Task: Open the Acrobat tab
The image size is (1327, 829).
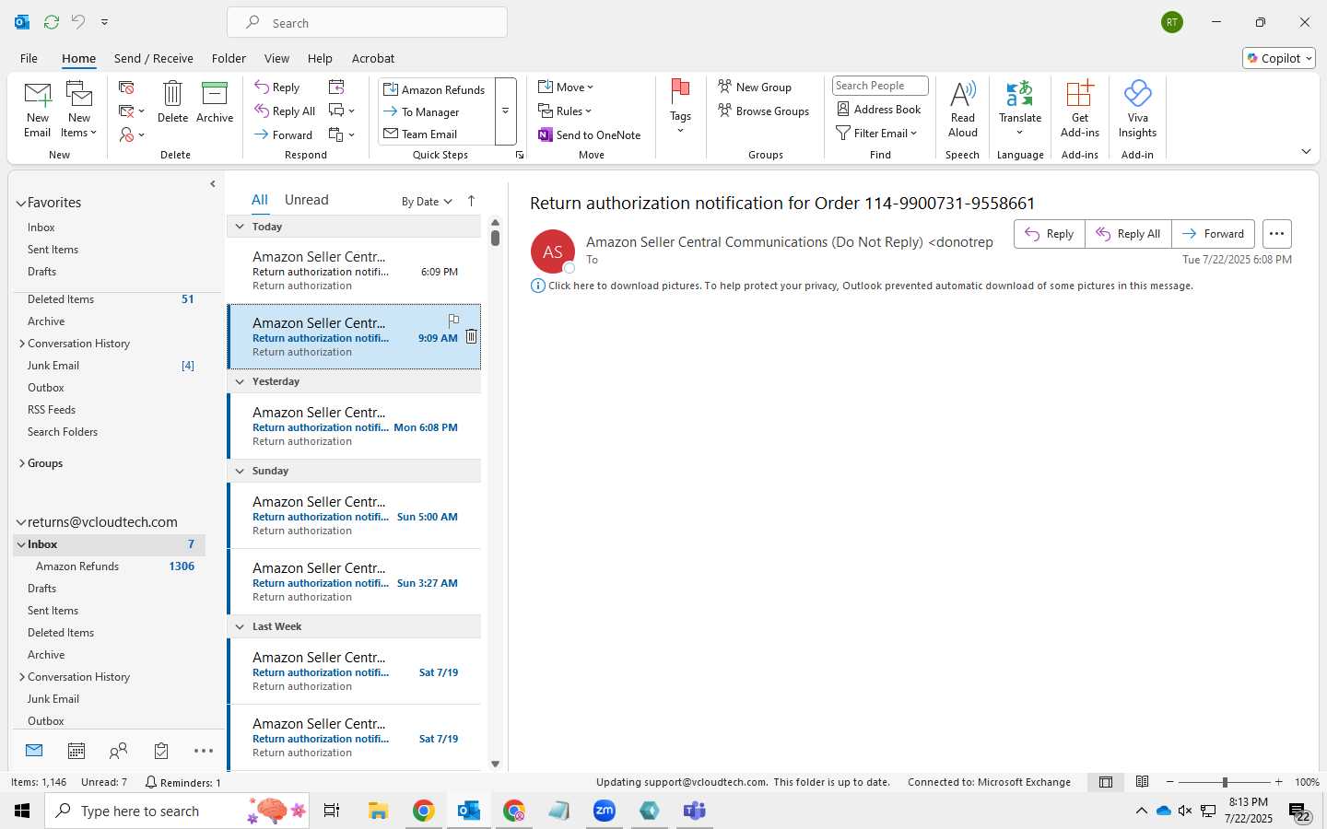Action: pos(373,58)
